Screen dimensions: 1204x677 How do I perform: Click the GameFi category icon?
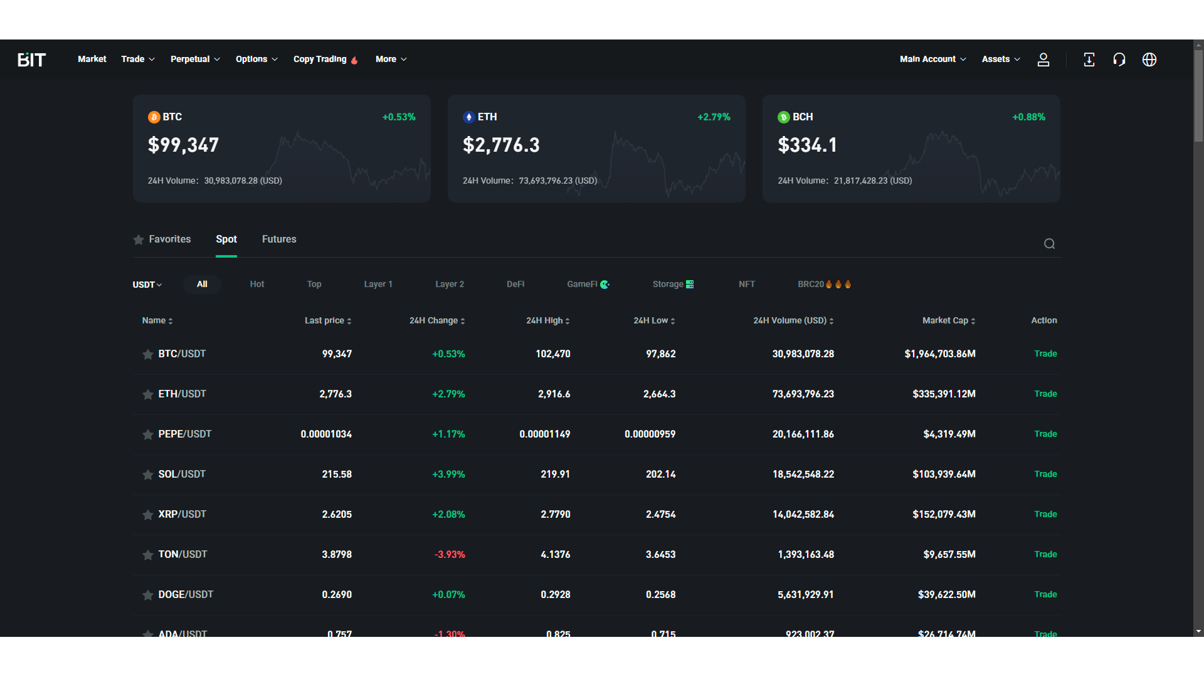605,285
